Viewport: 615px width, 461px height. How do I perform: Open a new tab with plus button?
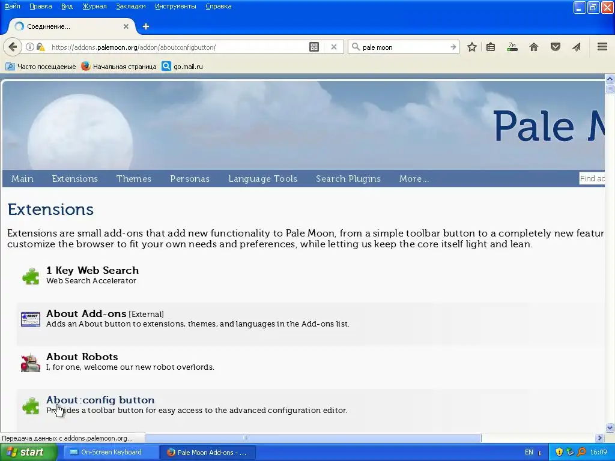point(146,26)
